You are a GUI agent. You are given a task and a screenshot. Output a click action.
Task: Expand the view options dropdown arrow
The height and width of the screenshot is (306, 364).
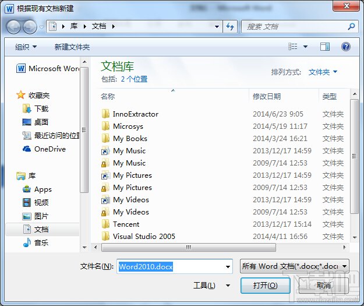click(306, 47)
